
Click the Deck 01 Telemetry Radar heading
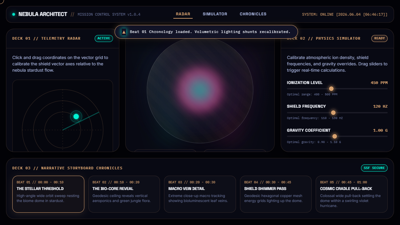(x=46, y=38)
